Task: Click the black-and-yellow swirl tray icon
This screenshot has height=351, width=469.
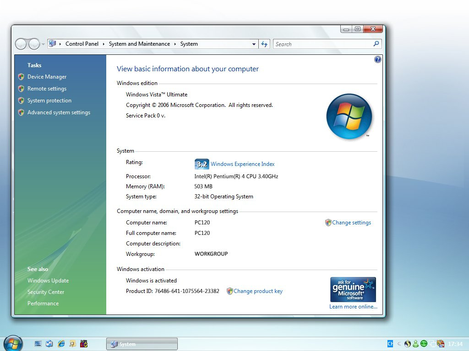Action: 407,344
